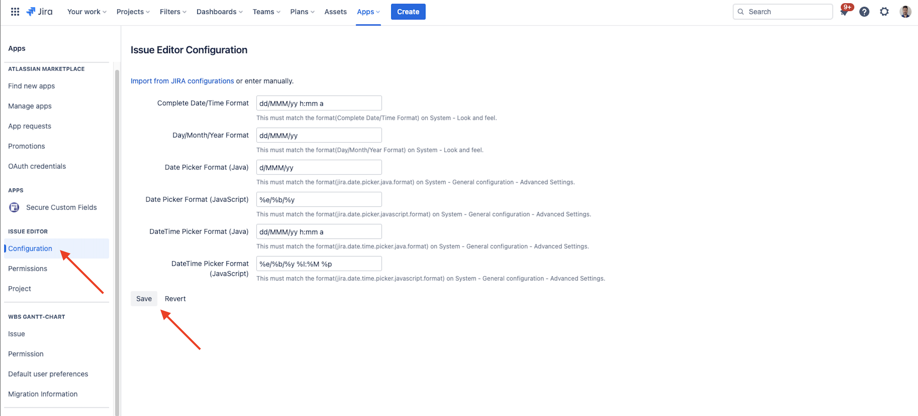The height and width of the screenshot is (416, 918).
Task: Click the search magnifier icon
Action: point(741,12)
